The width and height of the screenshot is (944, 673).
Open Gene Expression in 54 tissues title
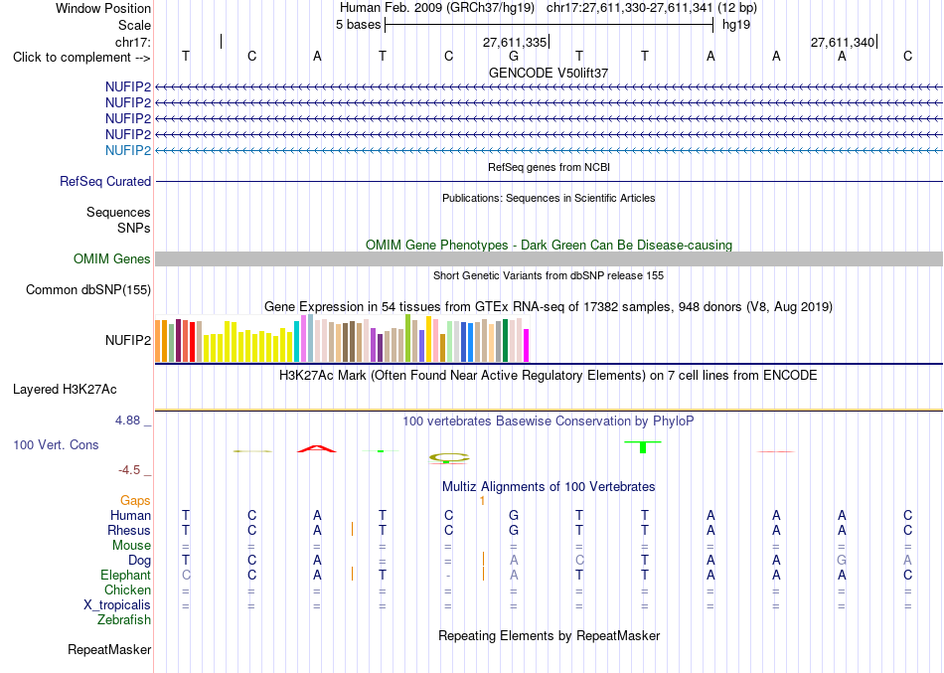point(549,306)
